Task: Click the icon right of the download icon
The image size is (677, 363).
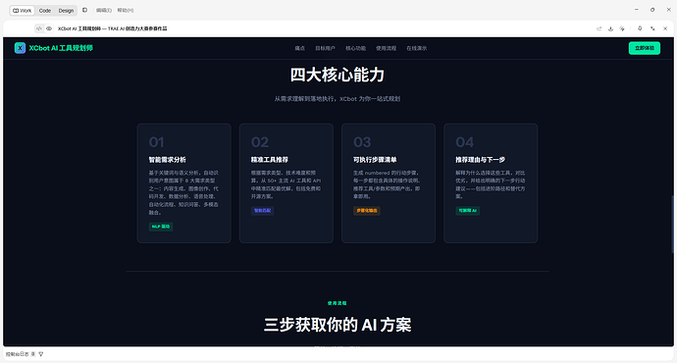Action: pyautogui.click(x=622, y=28)
